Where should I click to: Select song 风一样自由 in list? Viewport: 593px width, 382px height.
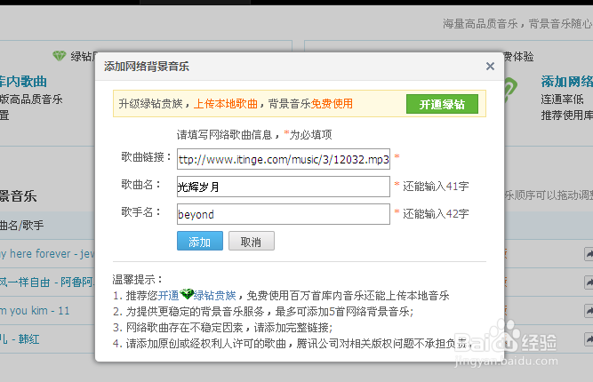tap(47, 283)
